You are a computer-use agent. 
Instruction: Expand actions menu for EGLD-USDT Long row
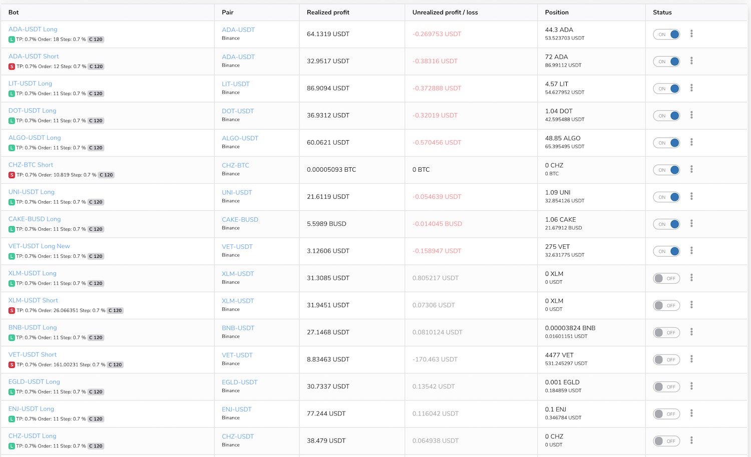691,386
